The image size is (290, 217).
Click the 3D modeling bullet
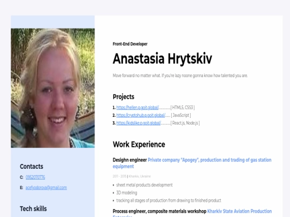pos(127,193)
